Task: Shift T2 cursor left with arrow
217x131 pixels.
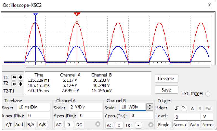Action: click(x=14, y=84)
